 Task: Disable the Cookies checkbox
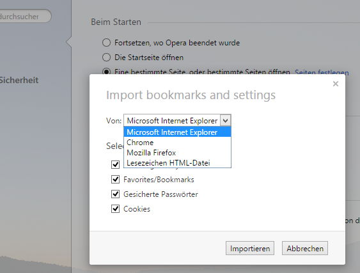[115, 208]
